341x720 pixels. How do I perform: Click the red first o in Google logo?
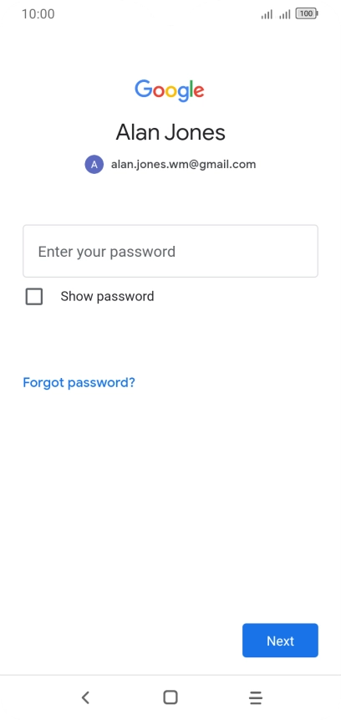coord(158,92)
